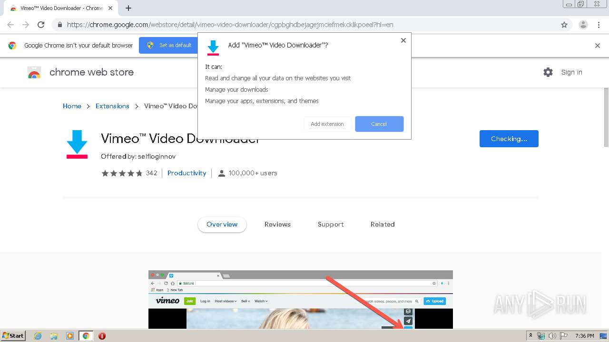
Task: Click the network tray icon
Action: pyautogui.click(x=541, y=336)
